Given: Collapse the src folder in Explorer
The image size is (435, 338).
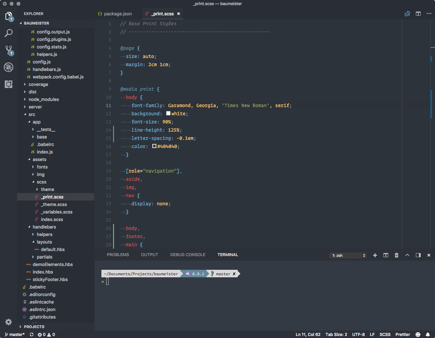Looking at the screenshot, I should click(31, 114).
